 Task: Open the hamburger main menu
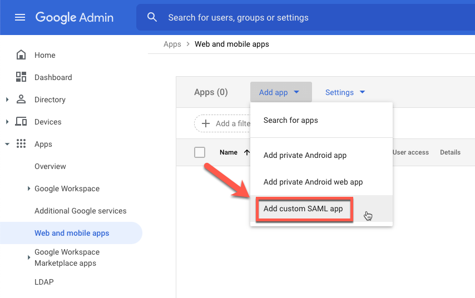pos(20,18)
